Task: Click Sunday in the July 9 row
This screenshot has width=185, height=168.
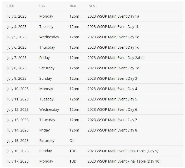Action: pos(46,78)
